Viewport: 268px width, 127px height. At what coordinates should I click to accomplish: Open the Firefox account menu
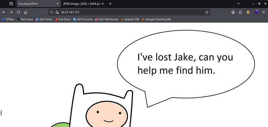[233, 12]
